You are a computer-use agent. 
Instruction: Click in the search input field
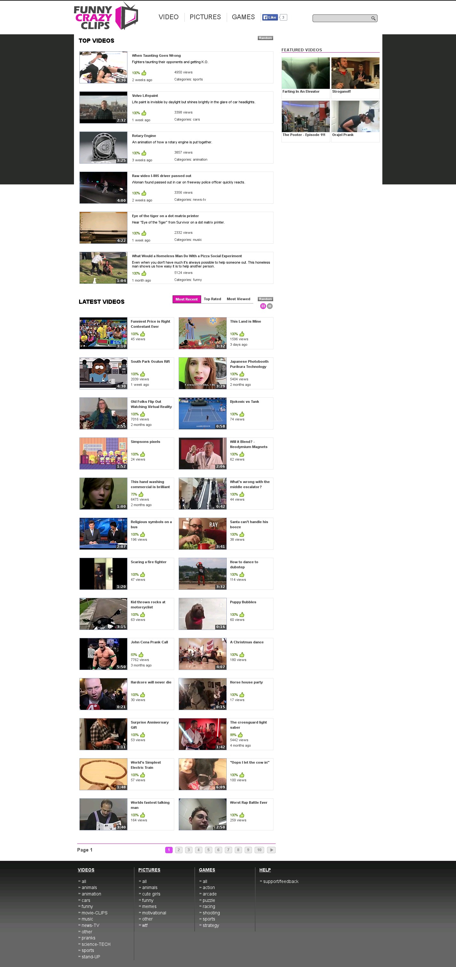point(342,18)
